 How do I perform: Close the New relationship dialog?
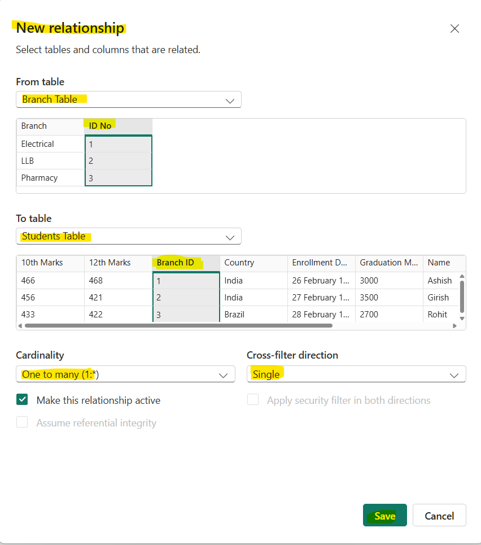(x=455, y=28)
